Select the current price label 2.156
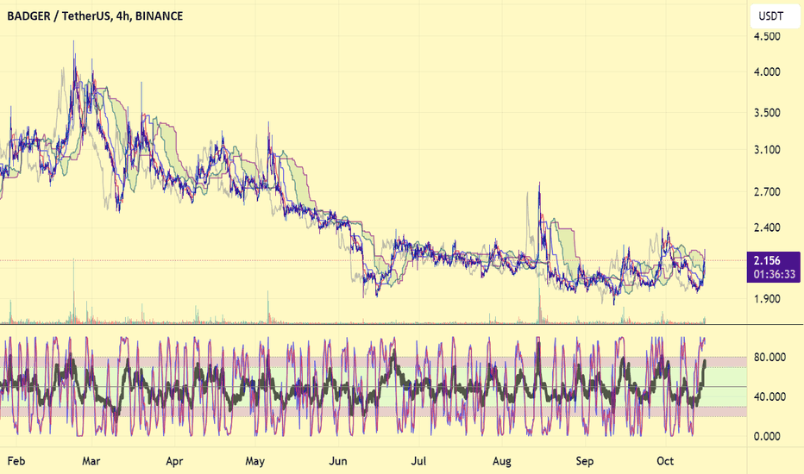804x474 pixels. pos(767,261)
